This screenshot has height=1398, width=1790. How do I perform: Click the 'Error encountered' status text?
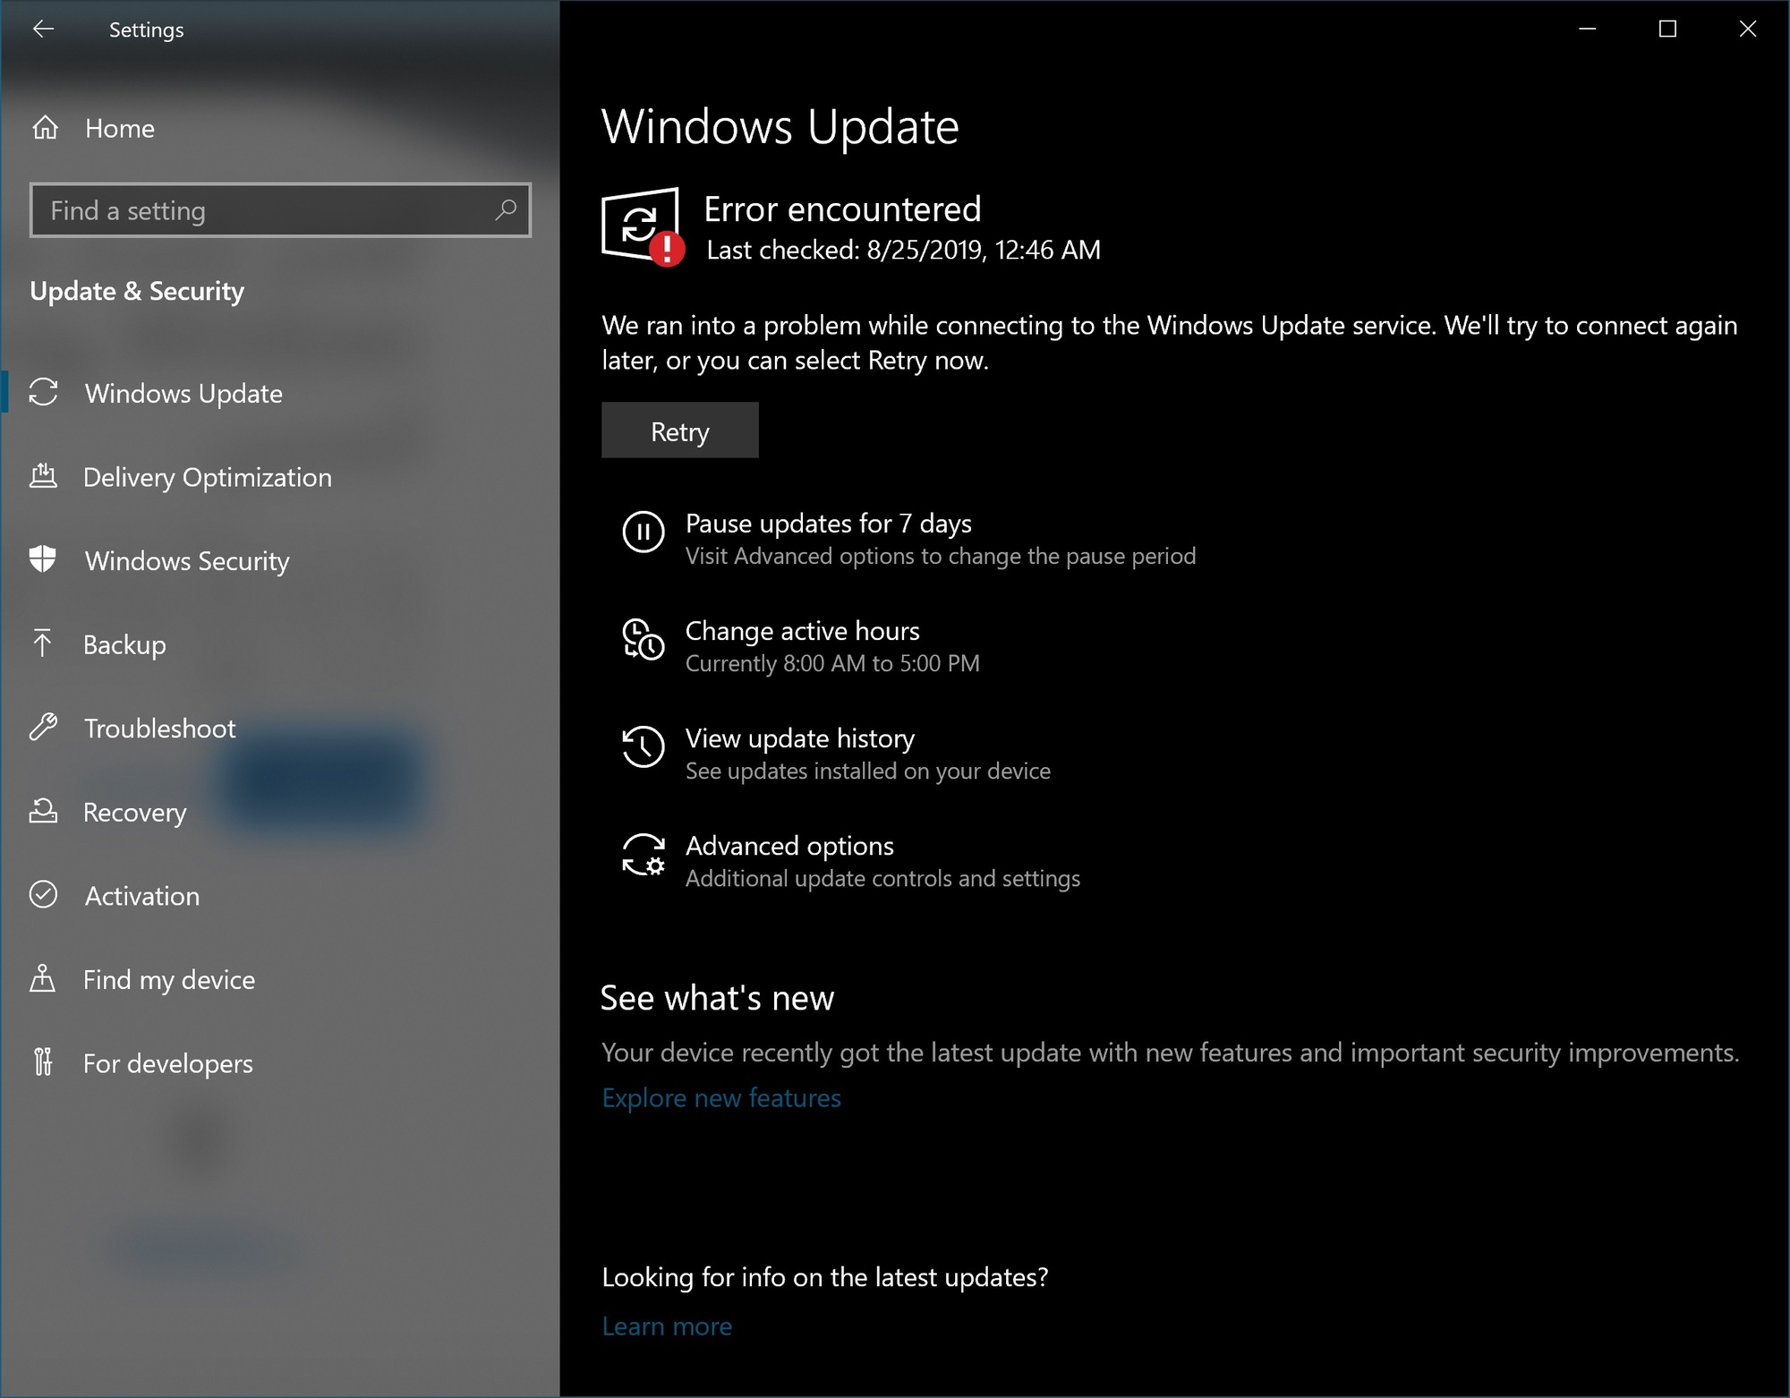click(842, 209)
